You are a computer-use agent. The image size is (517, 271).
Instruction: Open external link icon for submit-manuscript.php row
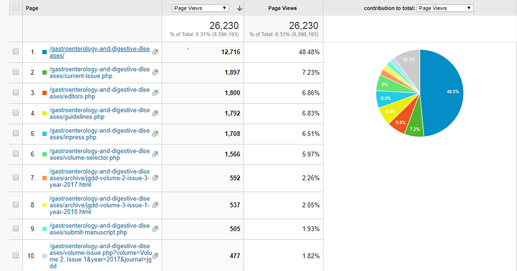pos(155,229)
